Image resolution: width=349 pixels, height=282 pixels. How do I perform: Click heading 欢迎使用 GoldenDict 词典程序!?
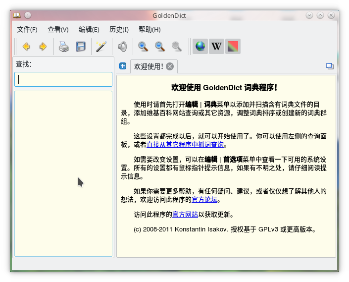point(224,88)
